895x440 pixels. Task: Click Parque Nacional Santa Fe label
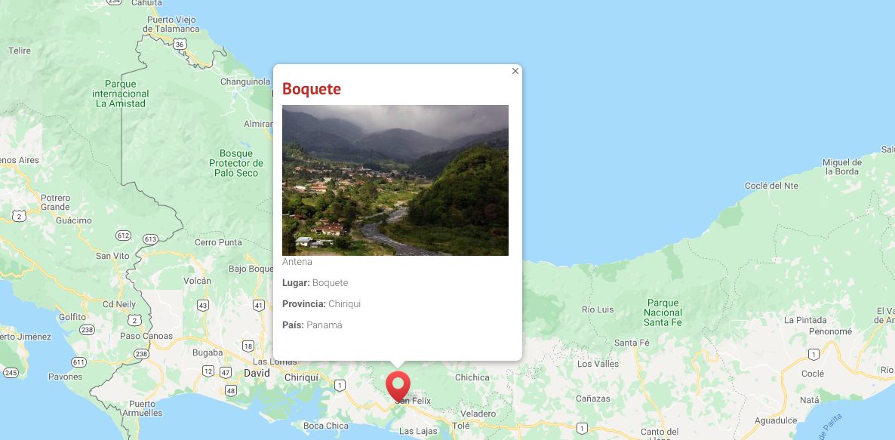pyautogui.click(x=663, y=312)
